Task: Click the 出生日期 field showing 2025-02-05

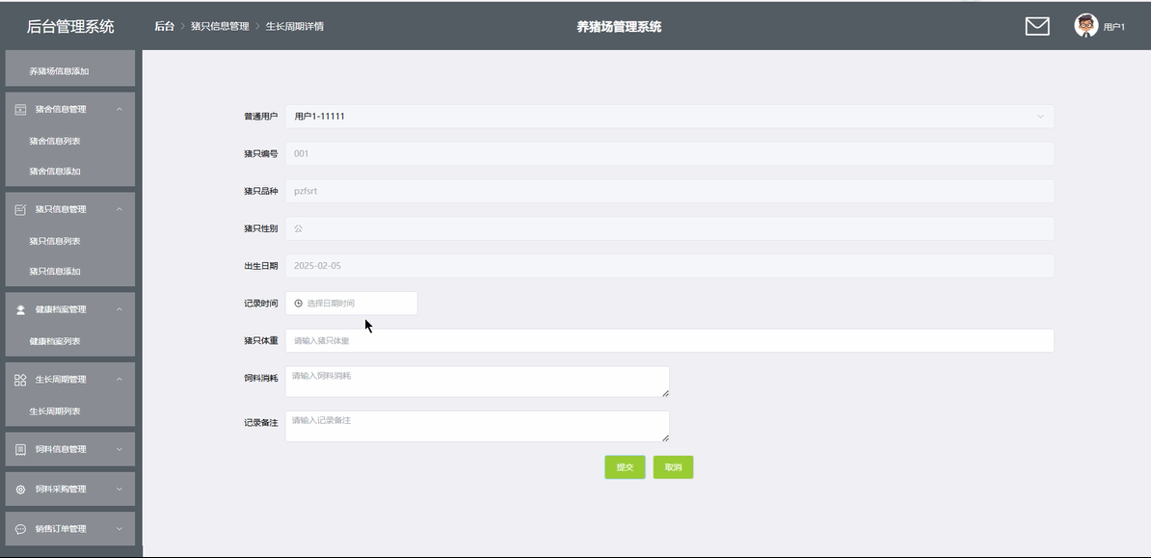Action: 669,266
